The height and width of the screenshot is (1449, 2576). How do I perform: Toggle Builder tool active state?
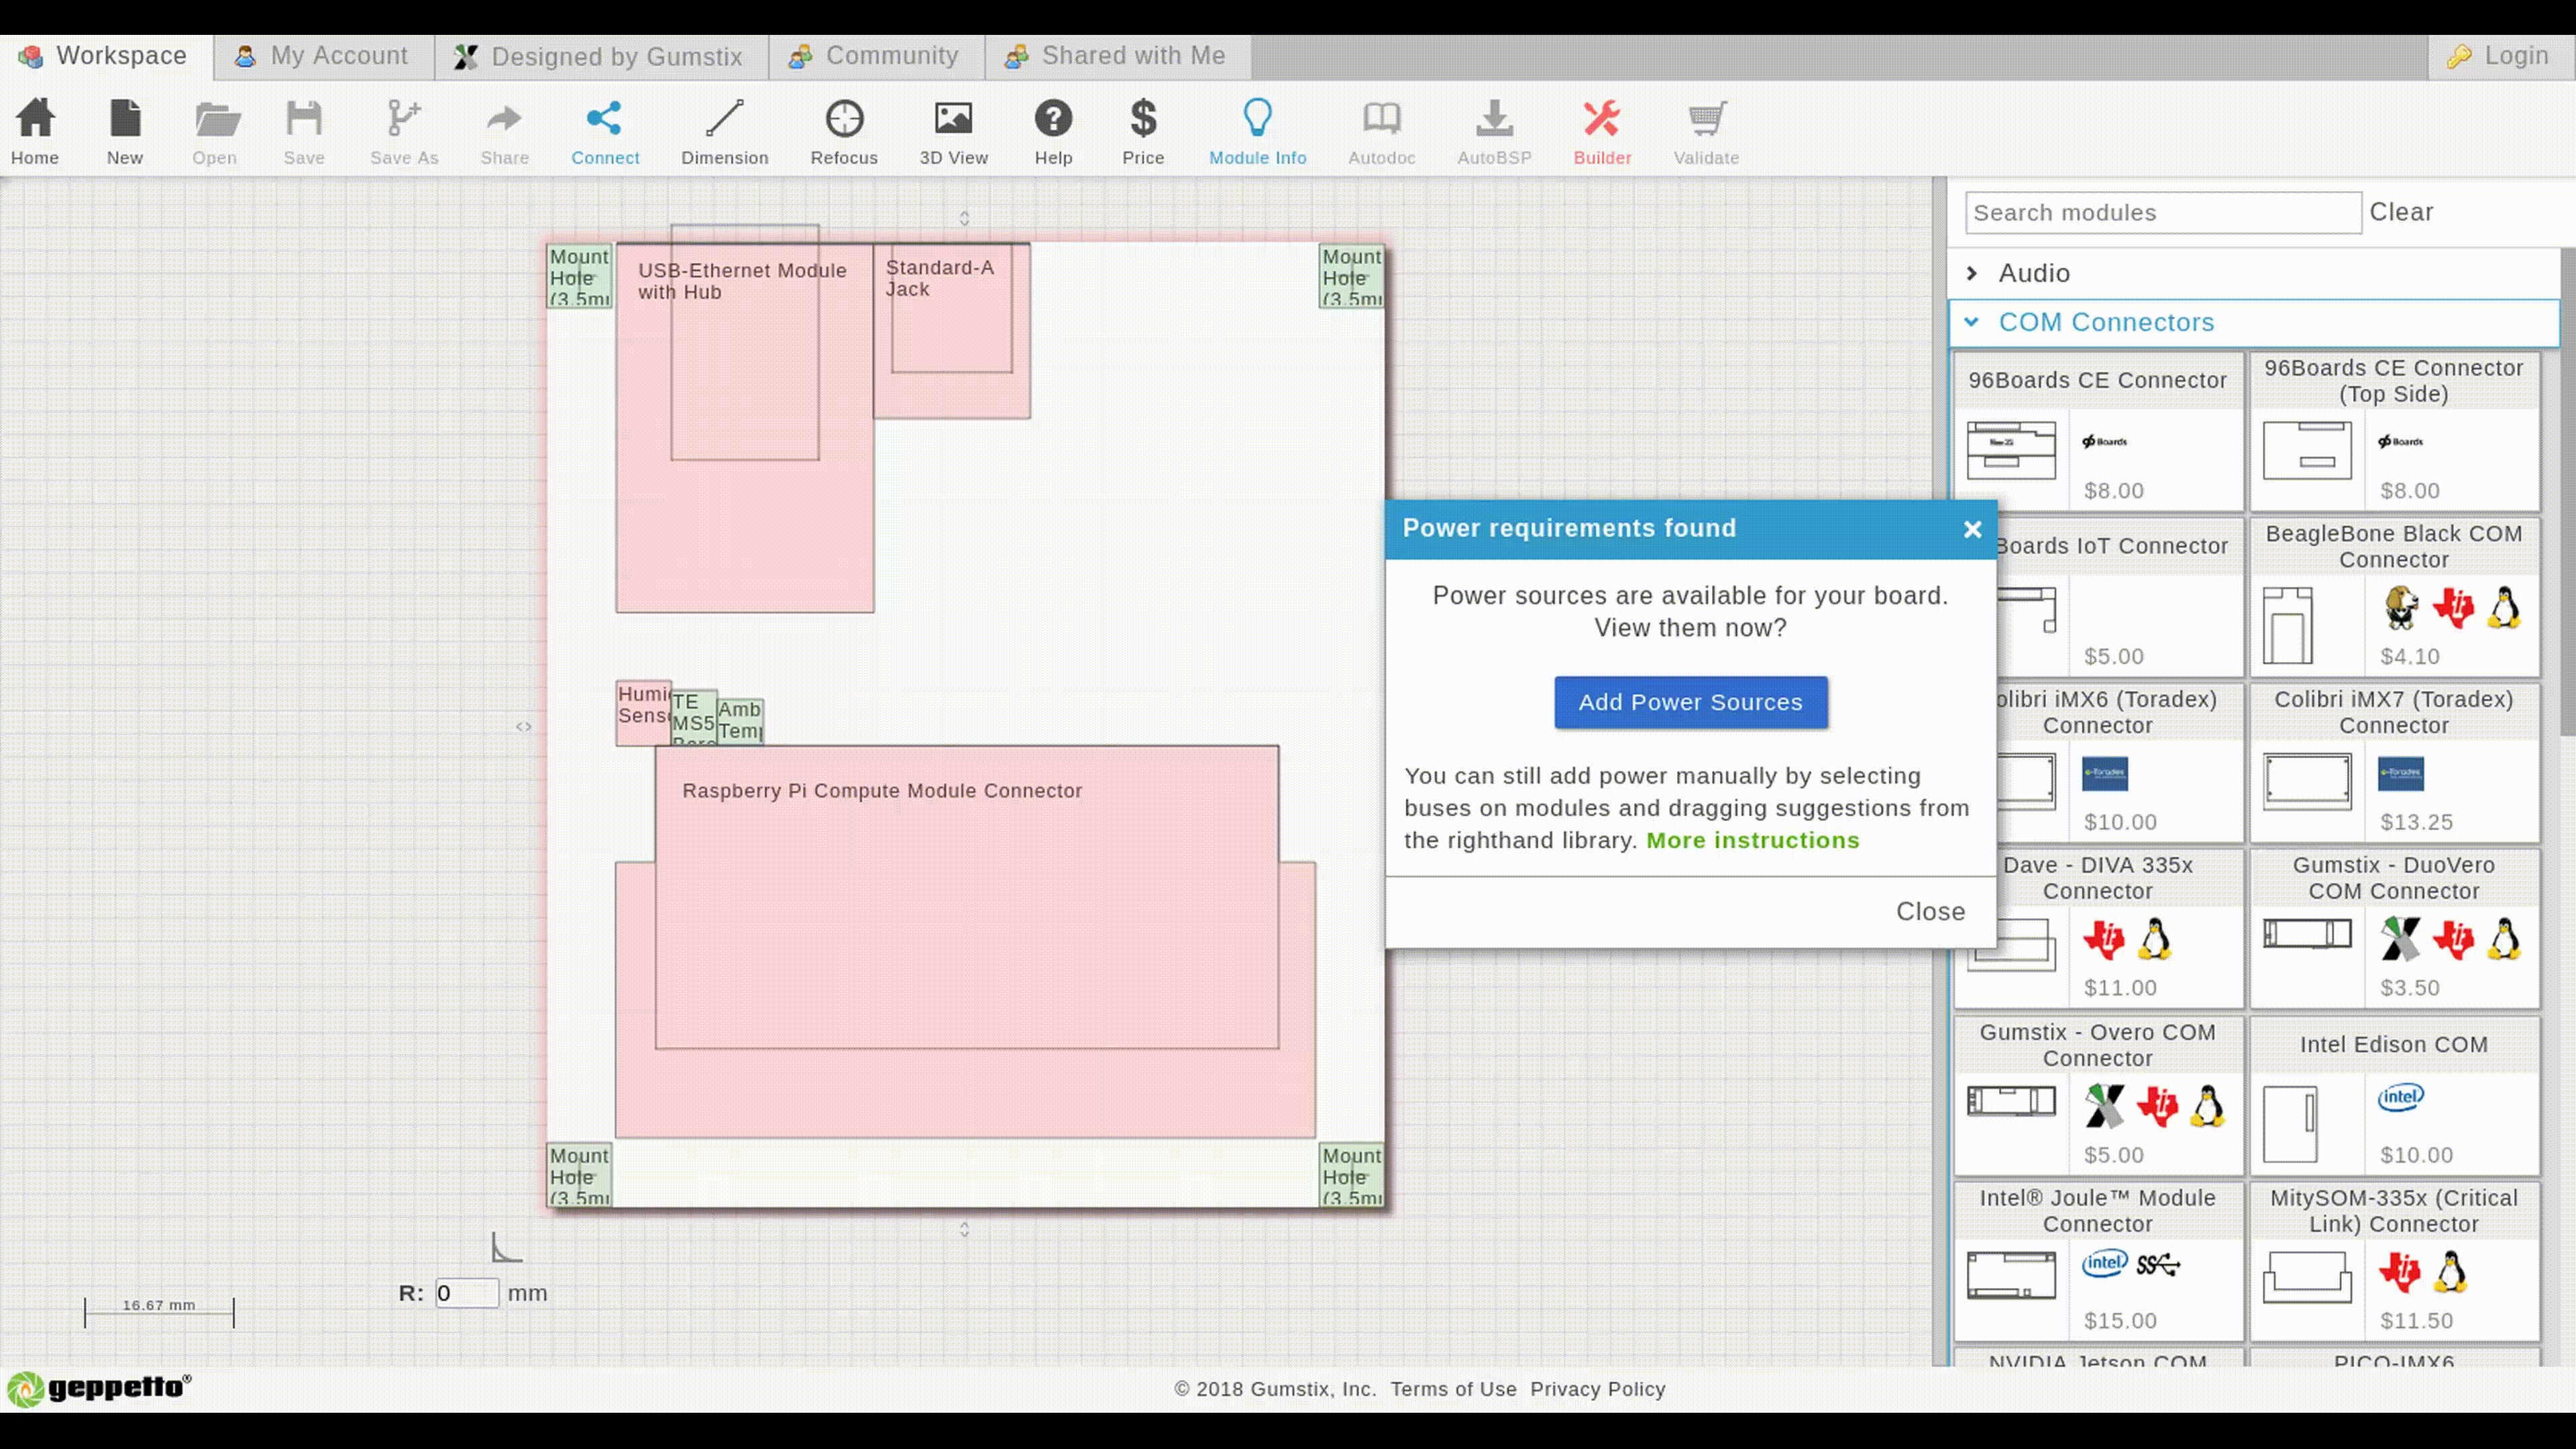click(x=1603, y=133)
